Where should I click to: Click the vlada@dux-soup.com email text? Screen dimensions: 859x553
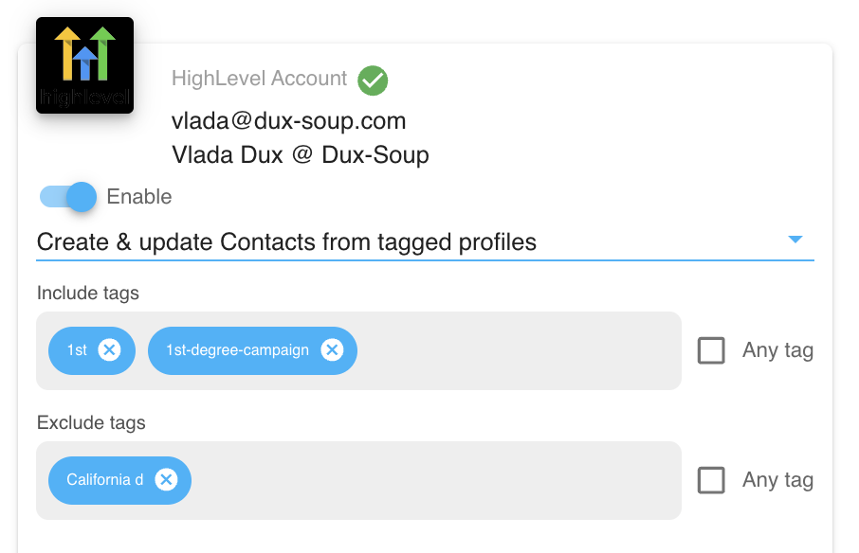(289, 121)
